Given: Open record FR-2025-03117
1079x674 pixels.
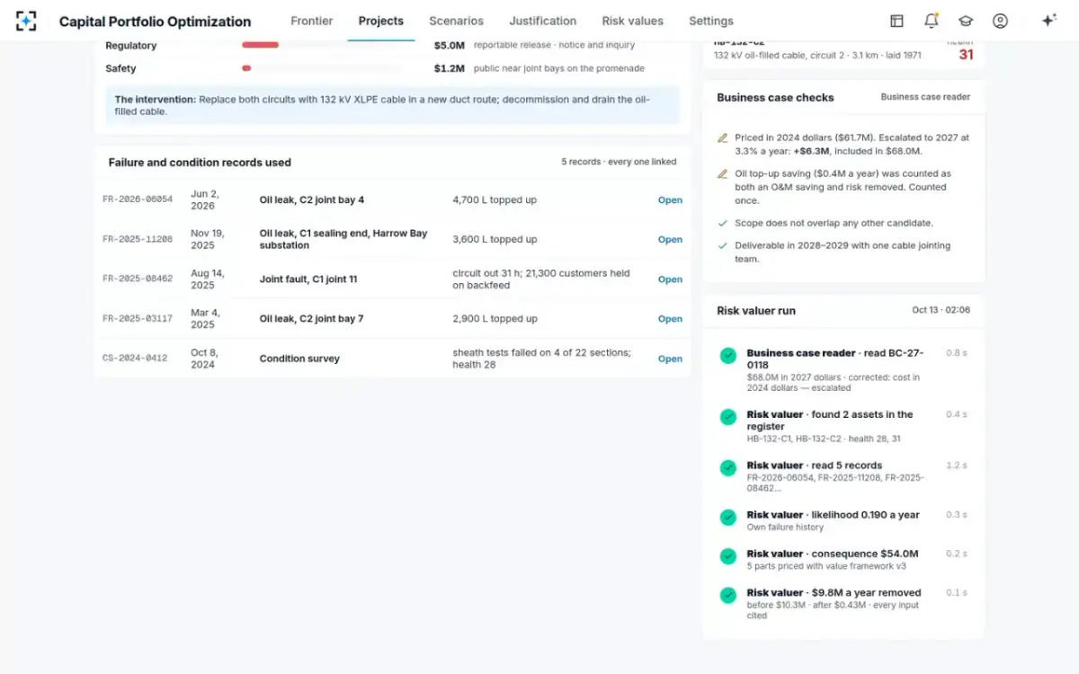Looking at the screenshot, I should [x=670, y=319].
